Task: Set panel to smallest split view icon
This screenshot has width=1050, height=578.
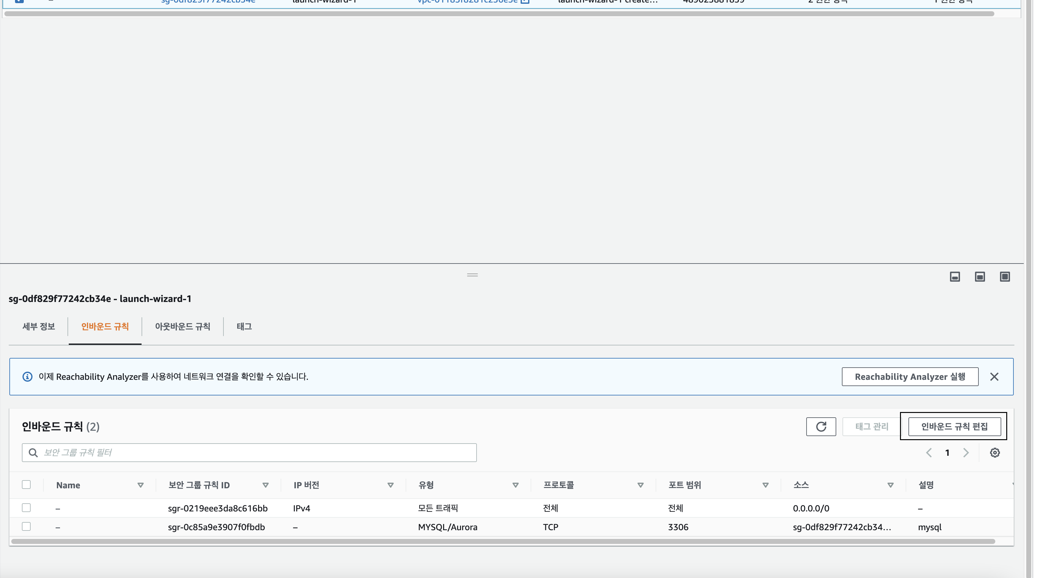Action: point(955,277)
